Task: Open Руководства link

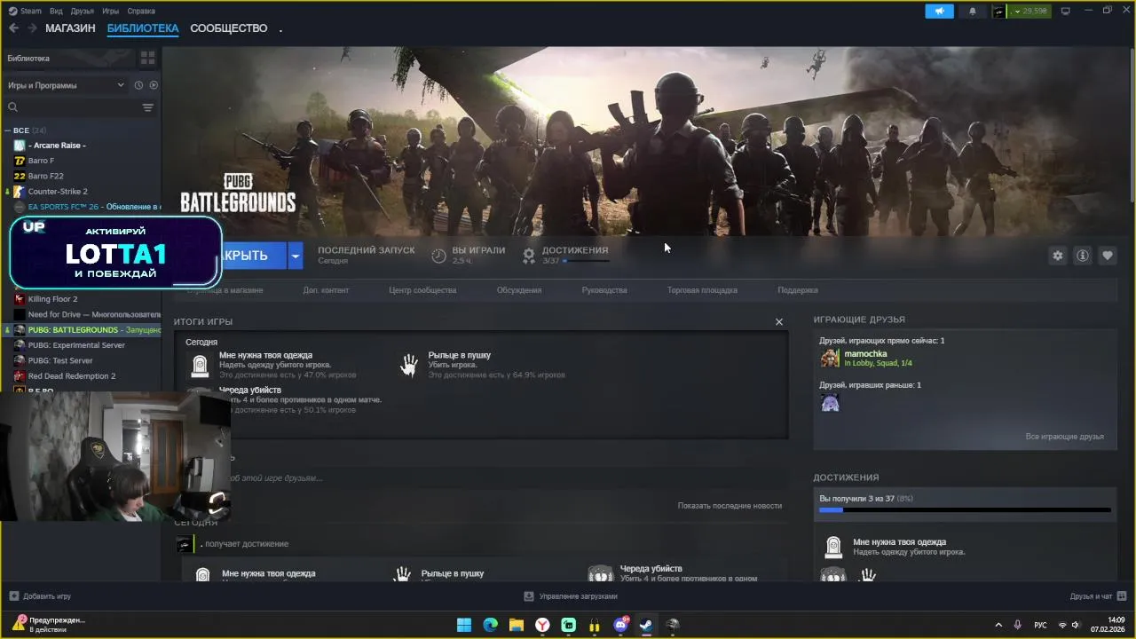Action: 604,290
